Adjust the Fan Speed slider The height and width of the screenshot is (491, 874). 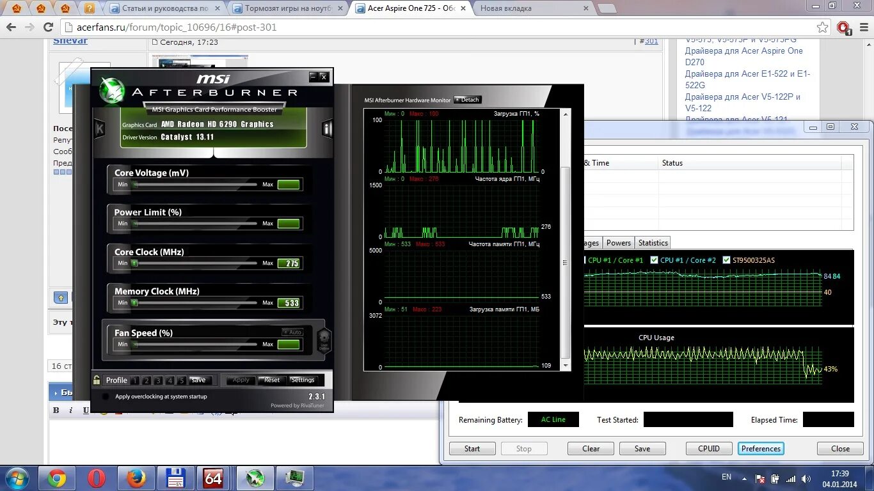[195, 344]
